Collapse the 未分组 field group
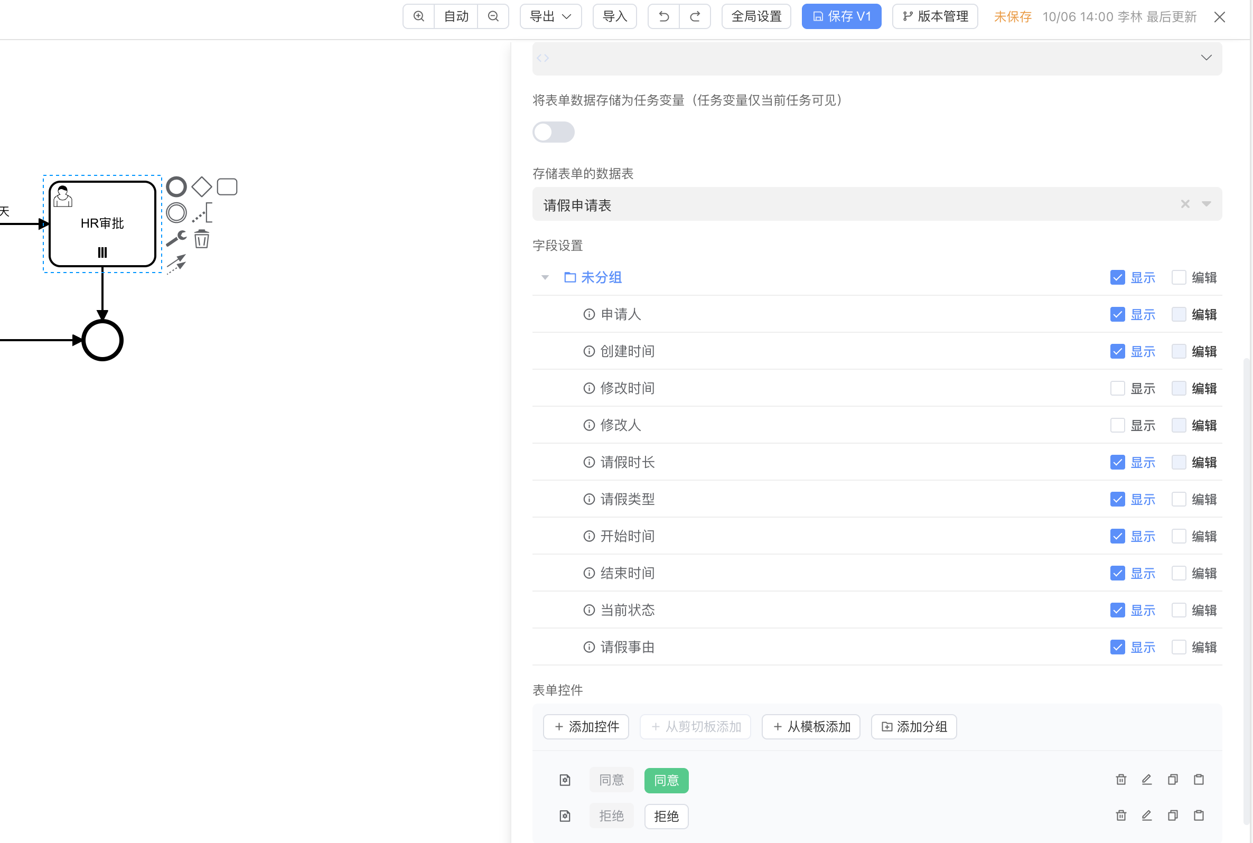 coord(545,277)
